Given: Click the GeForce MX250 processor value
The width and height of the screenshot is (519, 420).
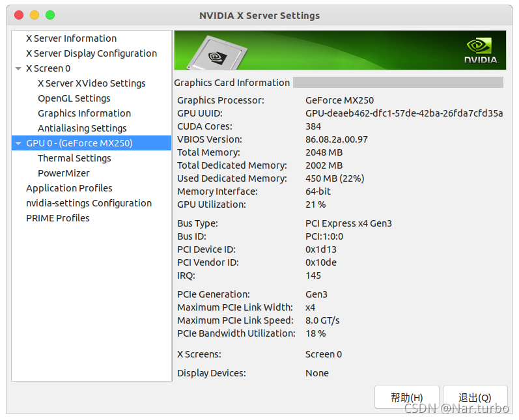Looking at the screenshot, I should 340,100.
